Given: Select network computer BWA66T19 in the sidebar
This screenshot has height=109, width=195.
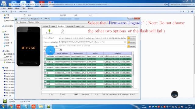Looking at the screenshot, I should coord(9,71).
